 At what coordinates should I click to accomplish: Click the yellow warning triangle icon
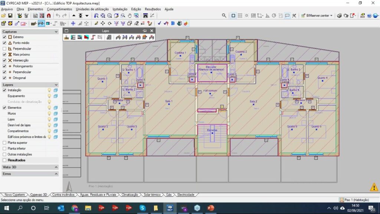click(x=374, y=187)
